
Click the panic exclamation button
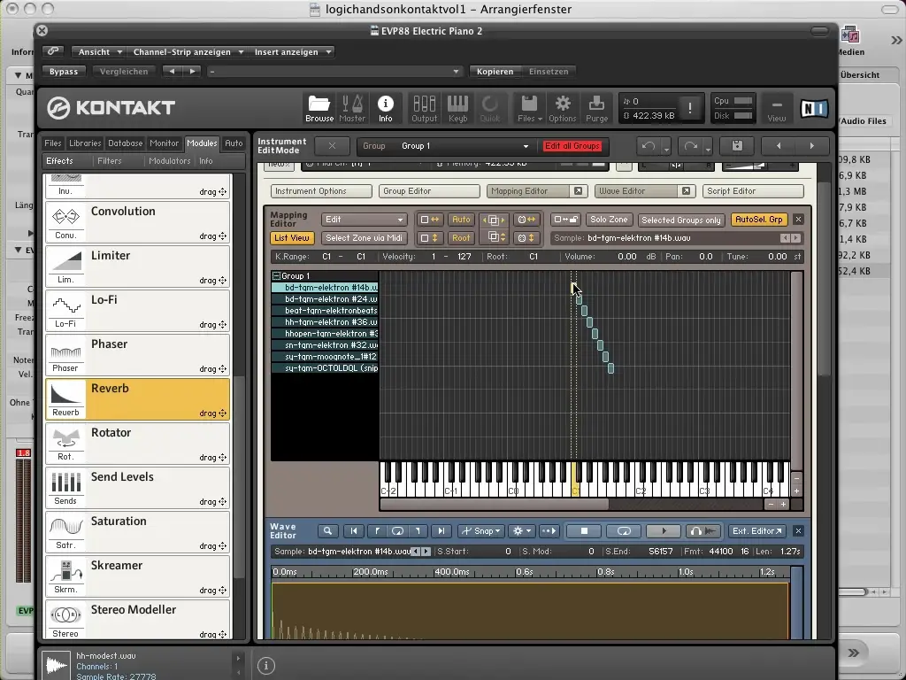pyautogui.click(x=690, y=108)
